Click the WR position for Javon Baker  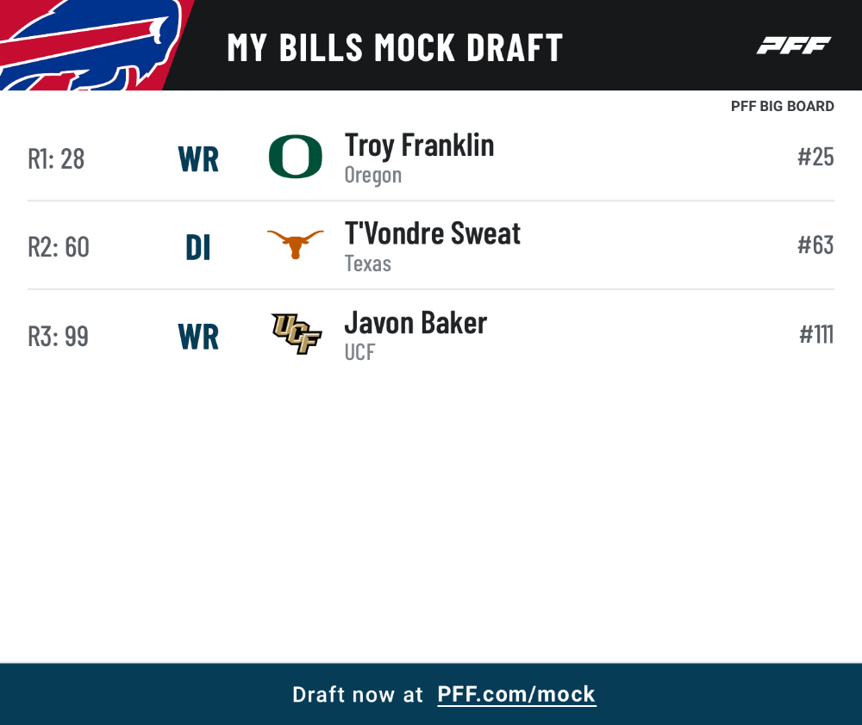pos(198,337)
